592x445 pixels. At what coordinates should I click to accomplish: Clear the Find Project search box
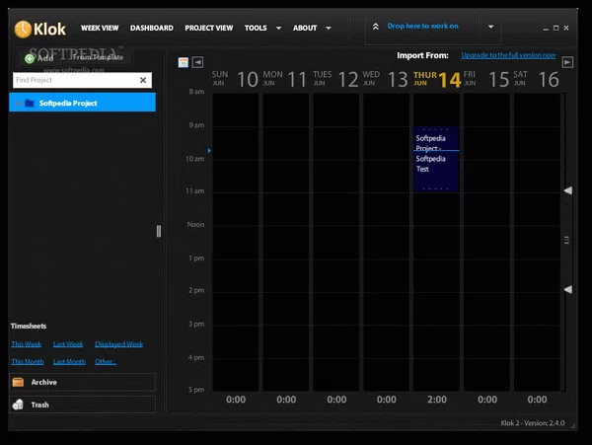[x=143, y=80]
